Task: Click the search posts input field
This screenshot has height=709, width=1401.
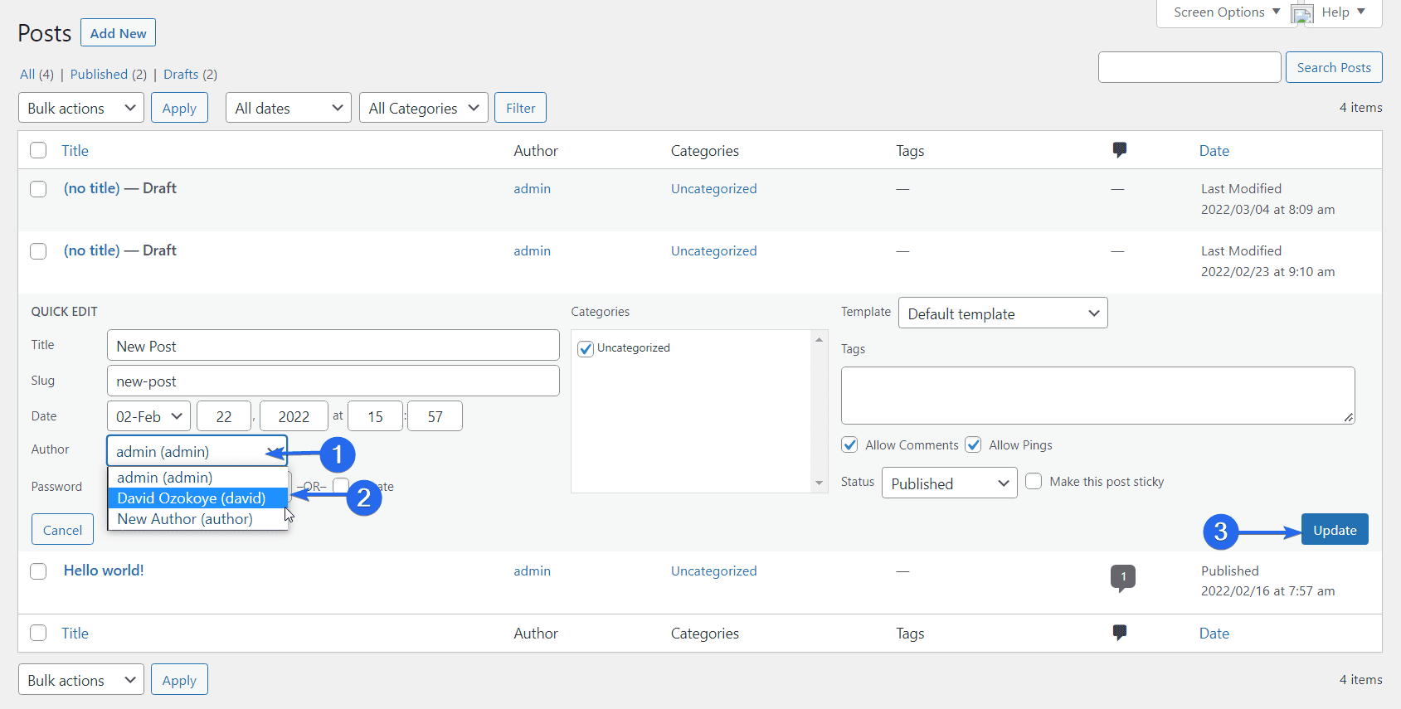Action: [x=1189, y=67]
